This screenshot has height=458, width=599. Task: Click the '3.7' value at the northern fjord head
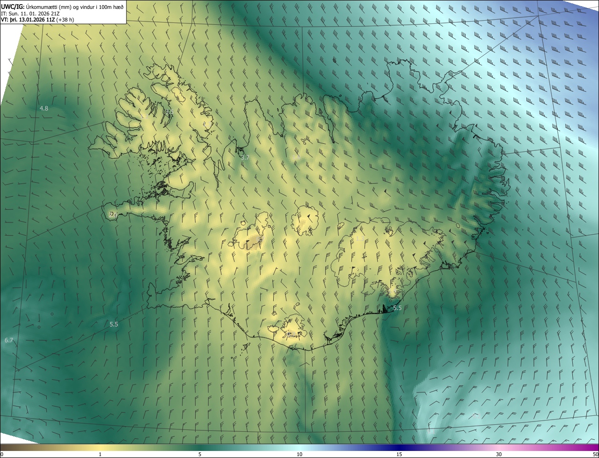pos(245,158)
